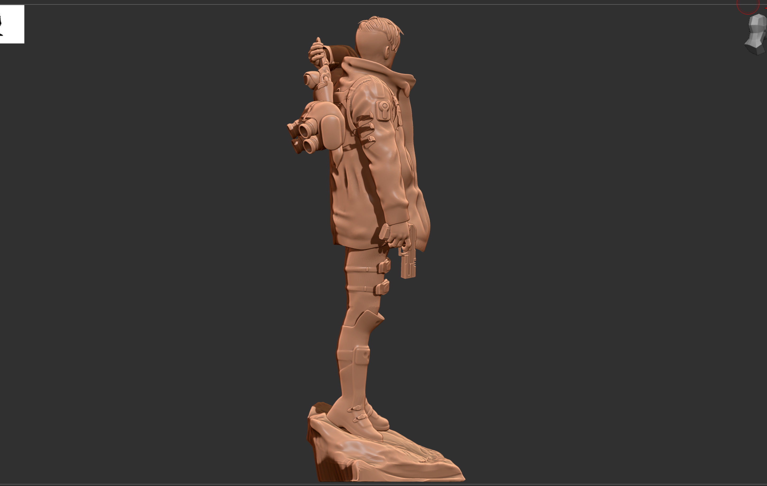Click the goggle helmet on the figure's back
This screenshot has width=767, height=486.
316,128
